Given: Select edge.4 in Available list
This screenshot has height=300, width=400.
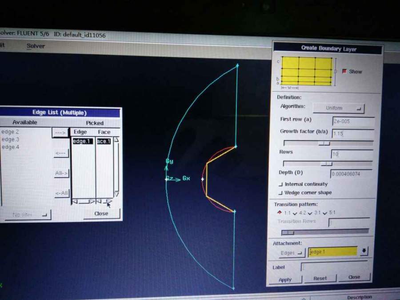Looking at the screenshot, I should point(10,147).
